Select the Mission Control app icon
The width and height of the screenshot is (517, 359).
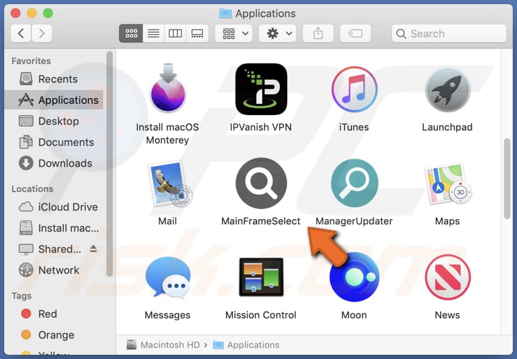[x=261, y=277]
